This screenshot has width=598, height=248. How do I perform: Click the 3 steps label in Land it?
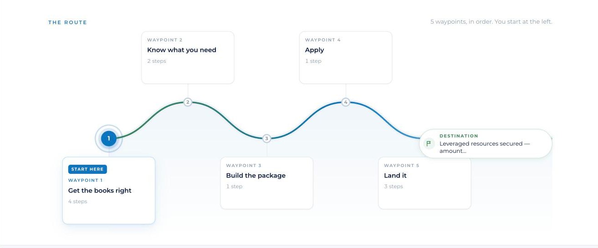[x=393, y=187]
